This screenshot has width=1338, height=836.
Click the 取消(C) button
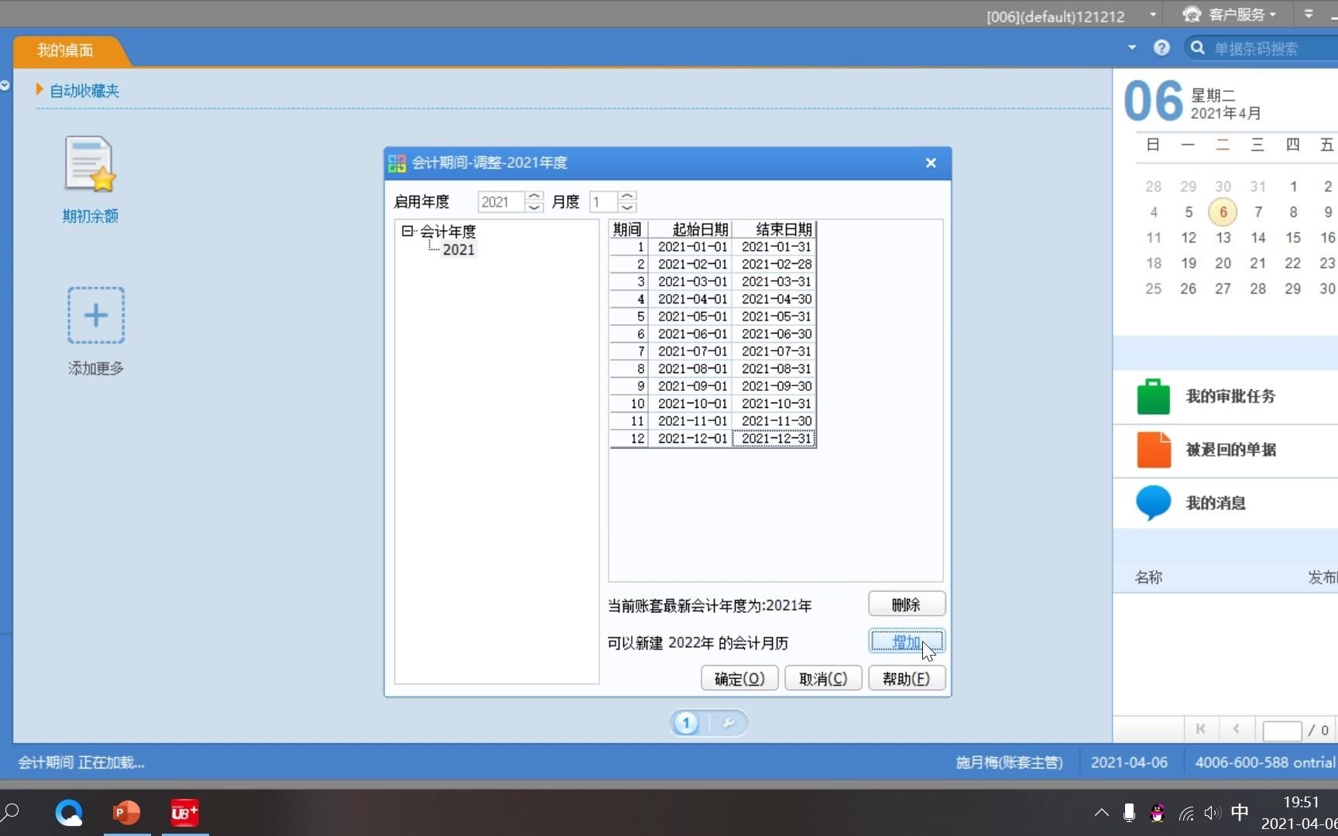[x=823, y=679]
